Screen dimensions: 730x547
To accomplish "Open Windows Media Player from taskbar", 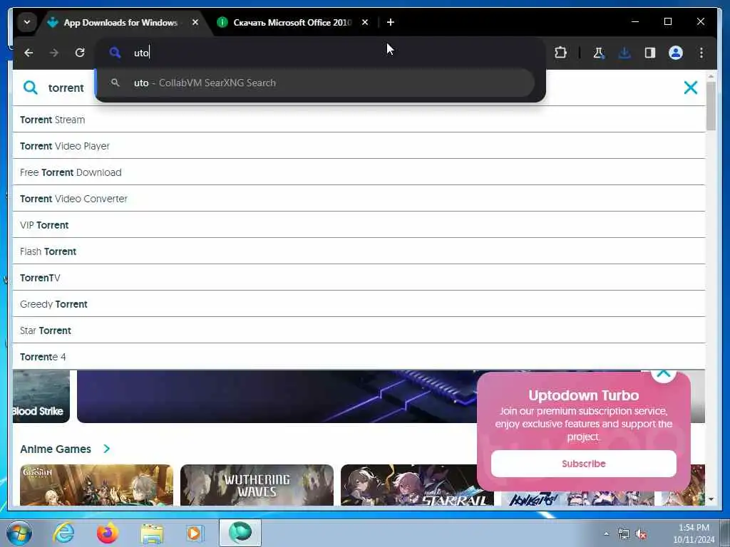I will tap(195, 533).
